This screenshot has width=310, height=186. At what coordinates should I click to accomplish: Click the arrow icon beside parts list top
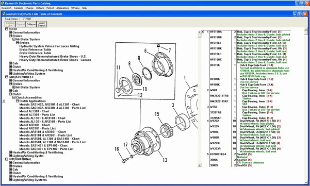point(203,31)
